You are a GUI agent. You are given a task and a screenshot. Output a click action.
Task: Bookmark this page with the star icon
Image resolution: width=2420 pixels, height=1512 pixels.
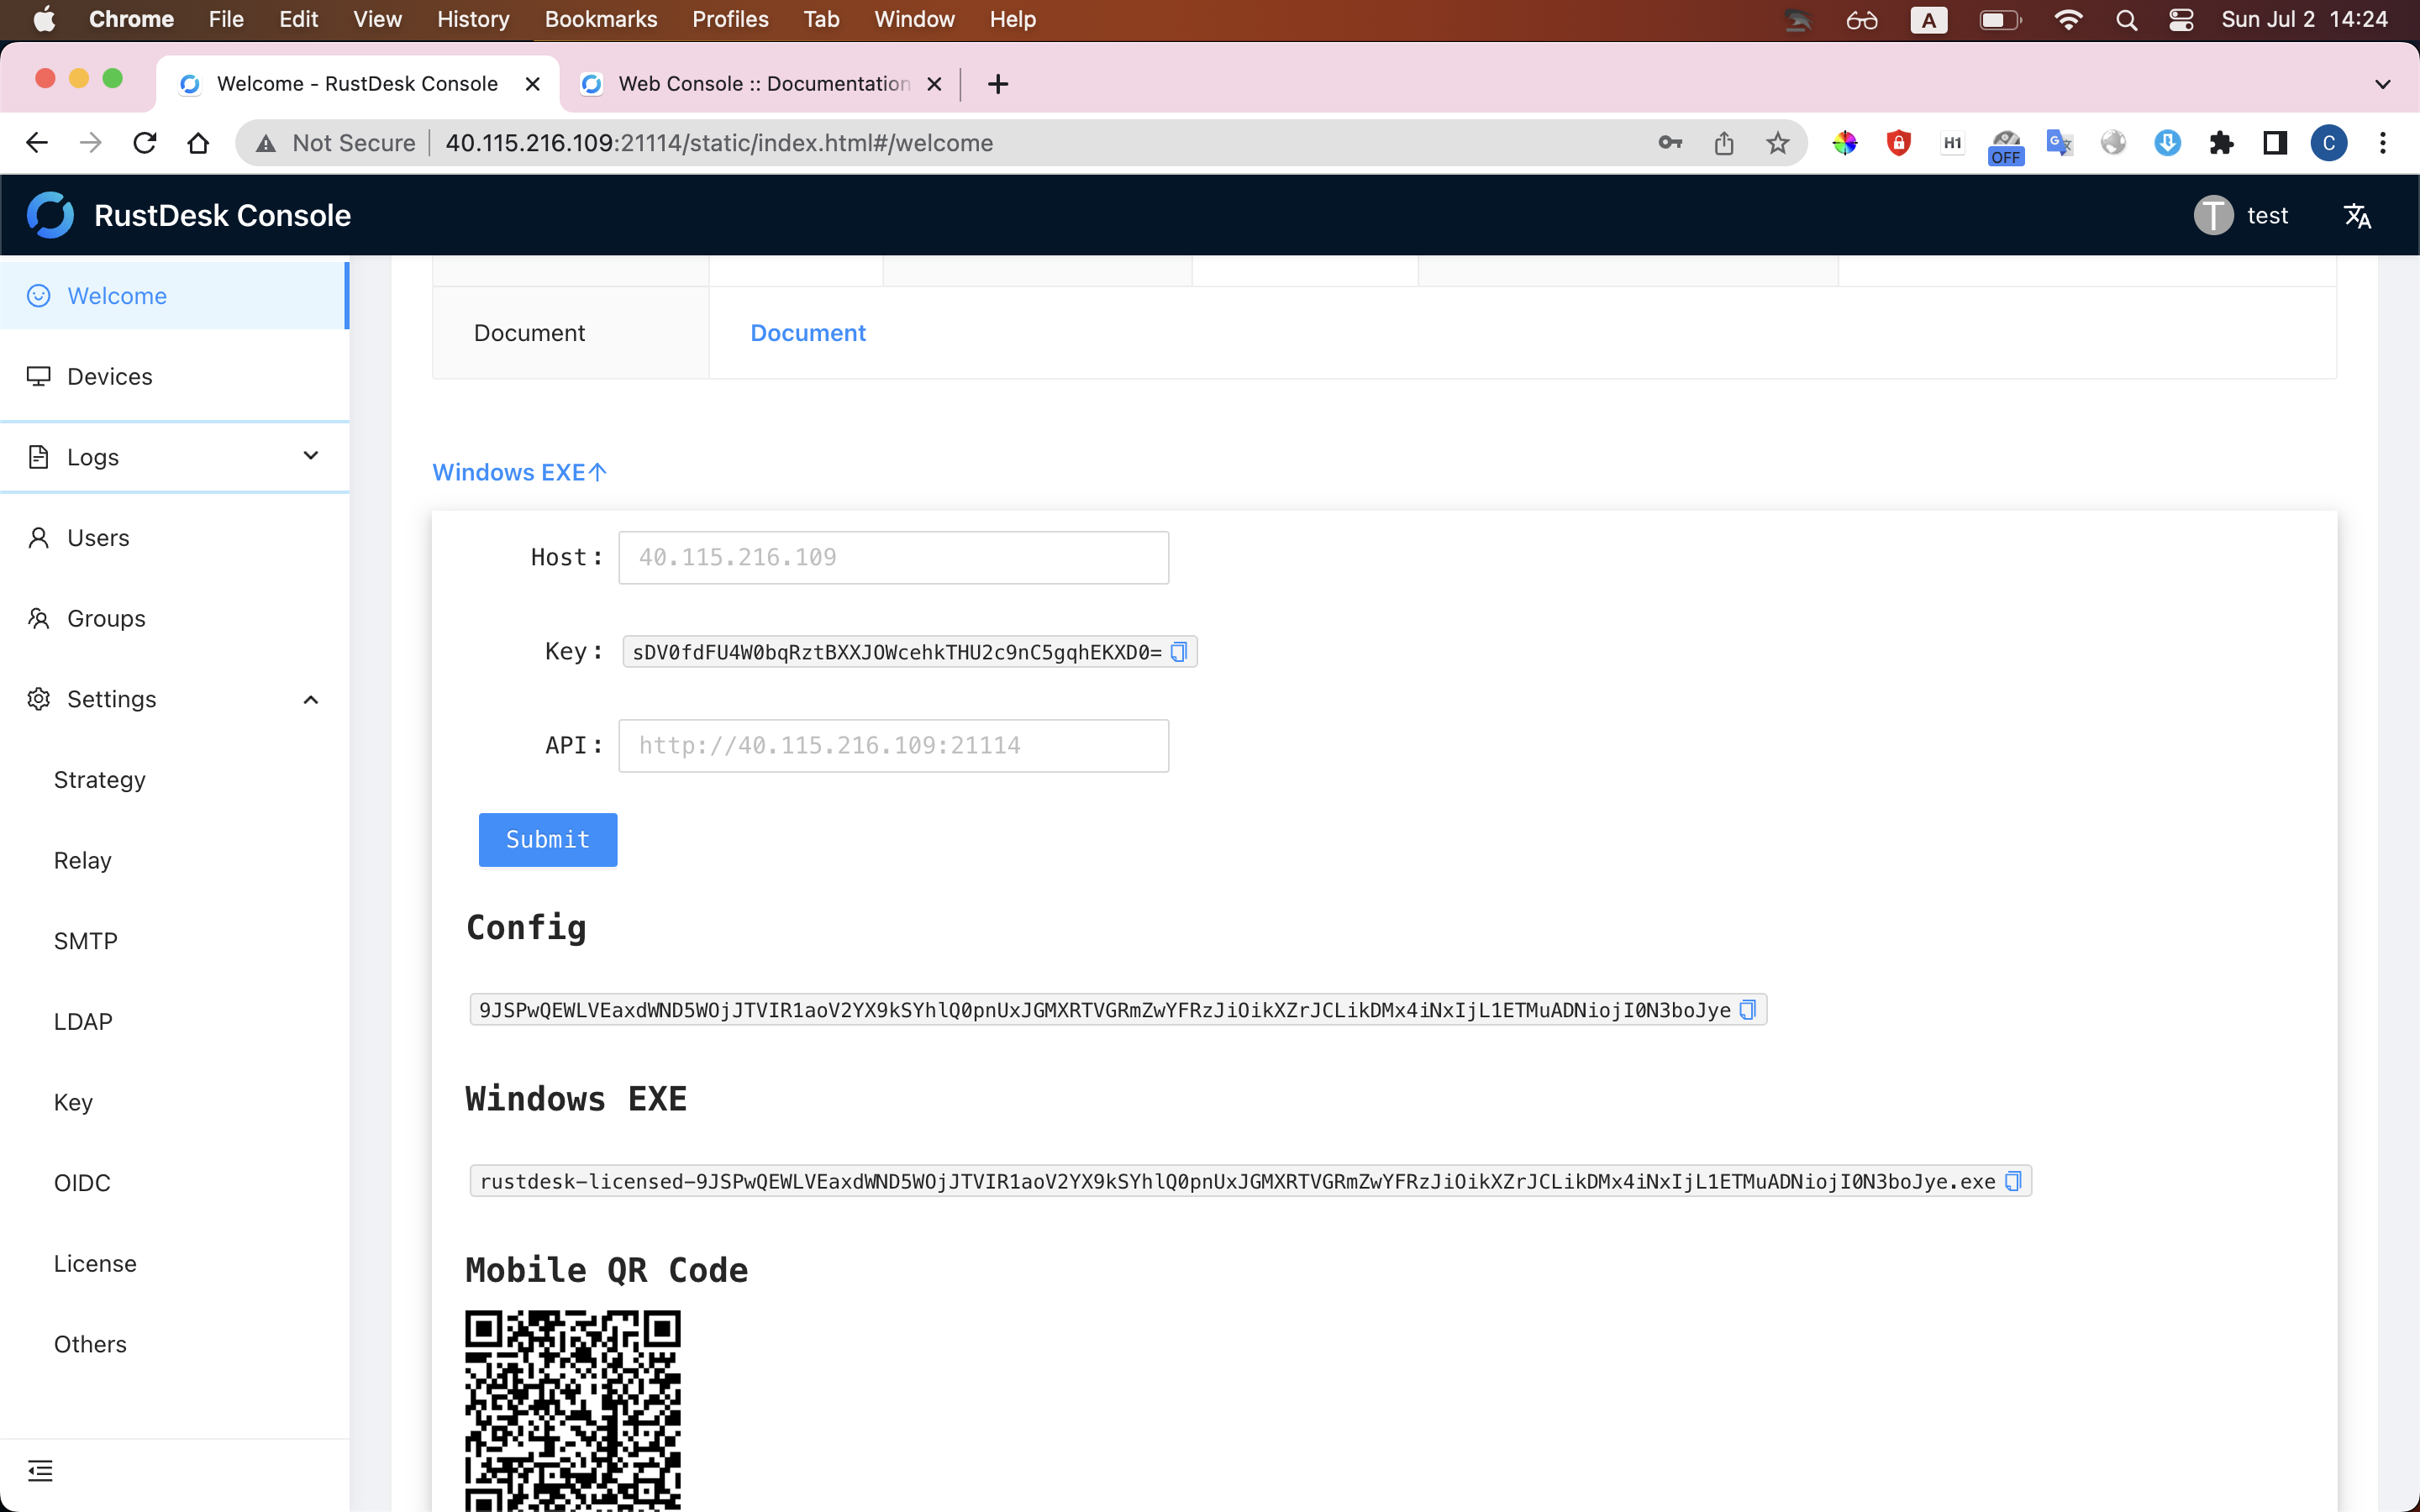click(x=1777, y=143)
